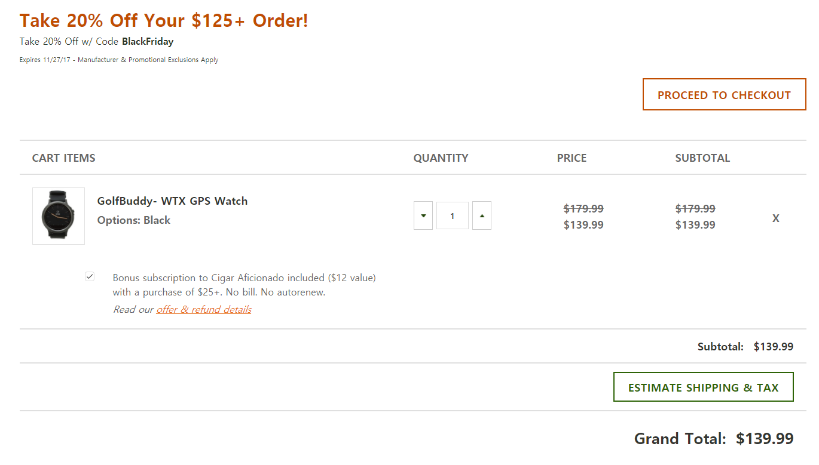Open the offer & refund details link
Image resolution: width=819 pixels, height=465 pixels.
pos(204,309)
